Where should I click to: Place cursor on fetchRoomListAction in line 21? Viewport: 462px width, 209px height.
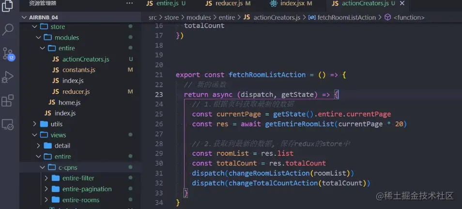[267, 75]
